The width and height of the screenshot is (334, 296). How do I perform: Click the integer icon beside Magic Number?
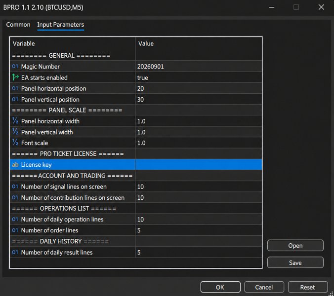pos(15,66)
